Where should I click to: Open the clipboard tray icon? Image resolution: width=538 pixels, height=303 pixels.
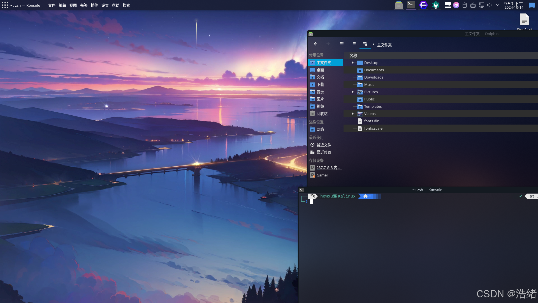tap(465, 5)
